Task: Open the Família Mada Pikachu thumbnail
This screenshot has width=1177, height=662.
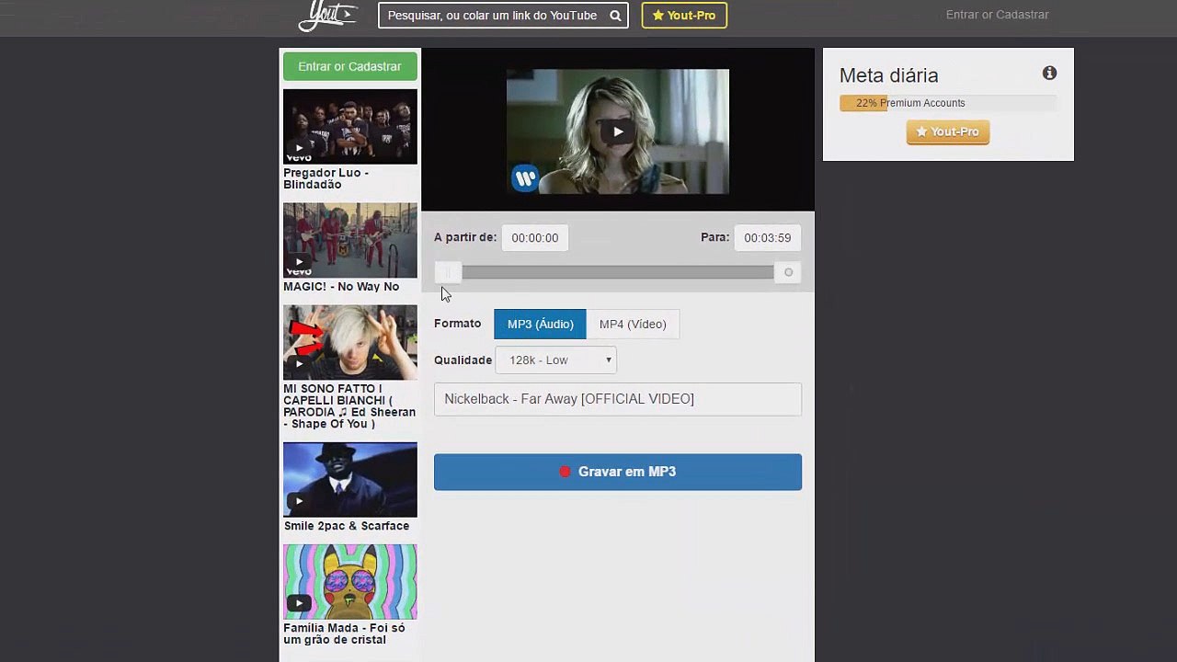Action: [x=350, y=582]
